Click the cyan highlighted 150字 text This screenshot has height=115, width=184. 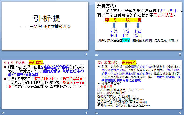coord(126,40)
